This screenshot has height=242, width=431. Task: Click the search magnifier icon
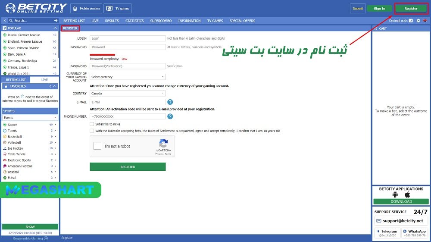11,21
